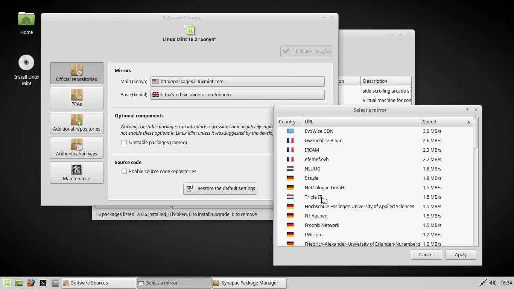Sort mirrors by Country column header
514x289 pixels.
click(290, 122)
